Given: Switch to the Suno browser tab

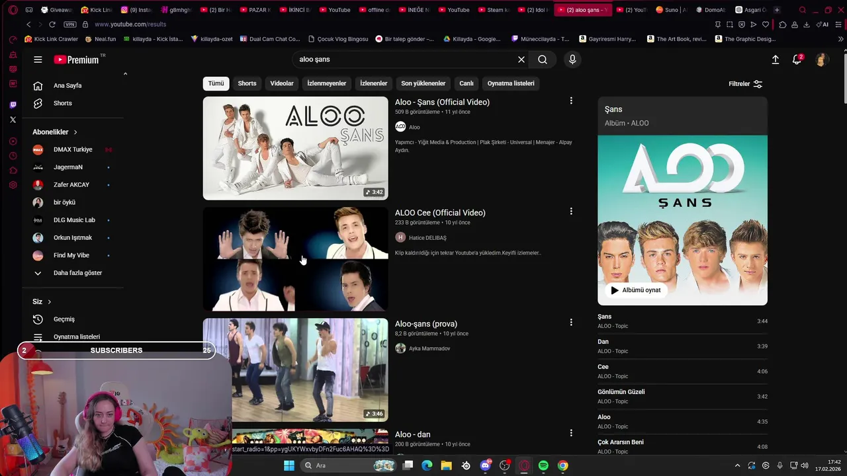Looking at the screenshot, I should (671, 10).
